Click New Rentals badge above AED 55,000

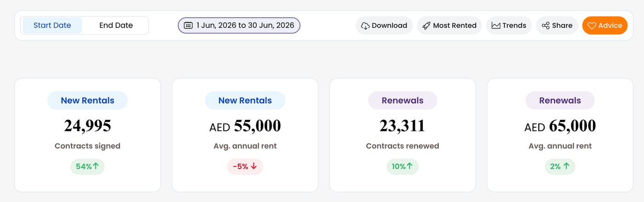(x=245, y=100)
